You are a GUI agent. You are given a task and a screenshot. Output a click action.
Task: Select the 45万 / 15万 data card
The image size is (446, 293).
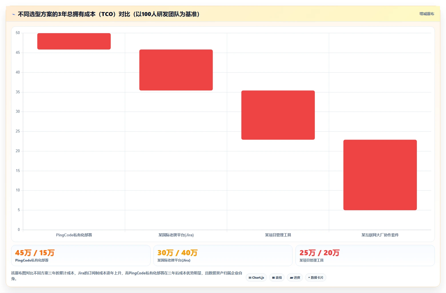pyautogui.click(x=81, y=256)
